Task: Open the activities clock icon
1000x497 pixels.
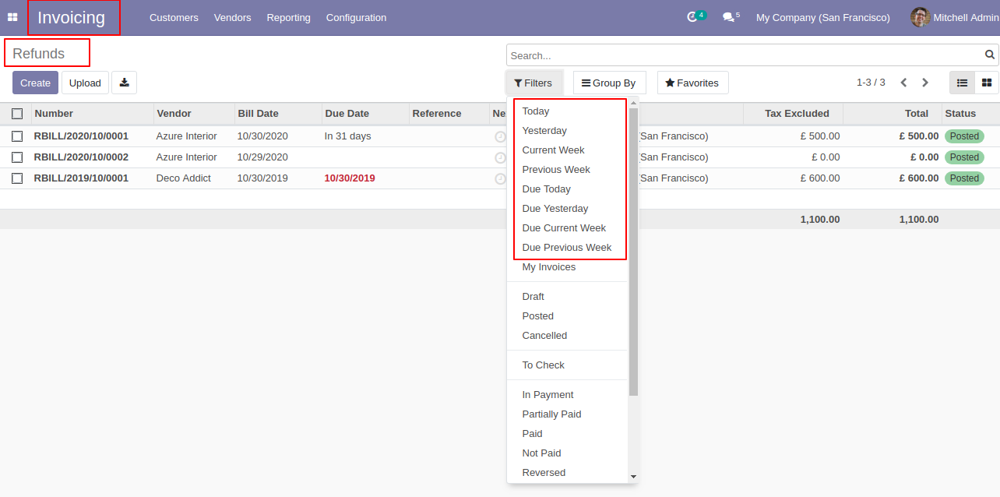Action: coord(692,17)
